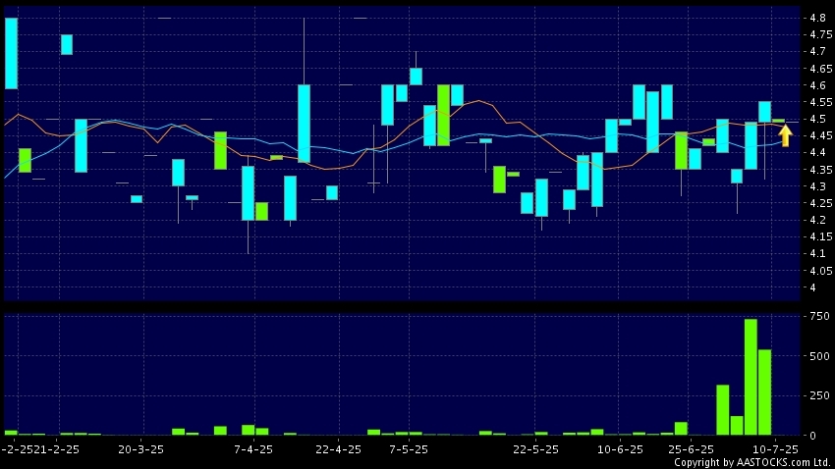
Task: Select the 4.75 price axis label
Action: (820, 34)
